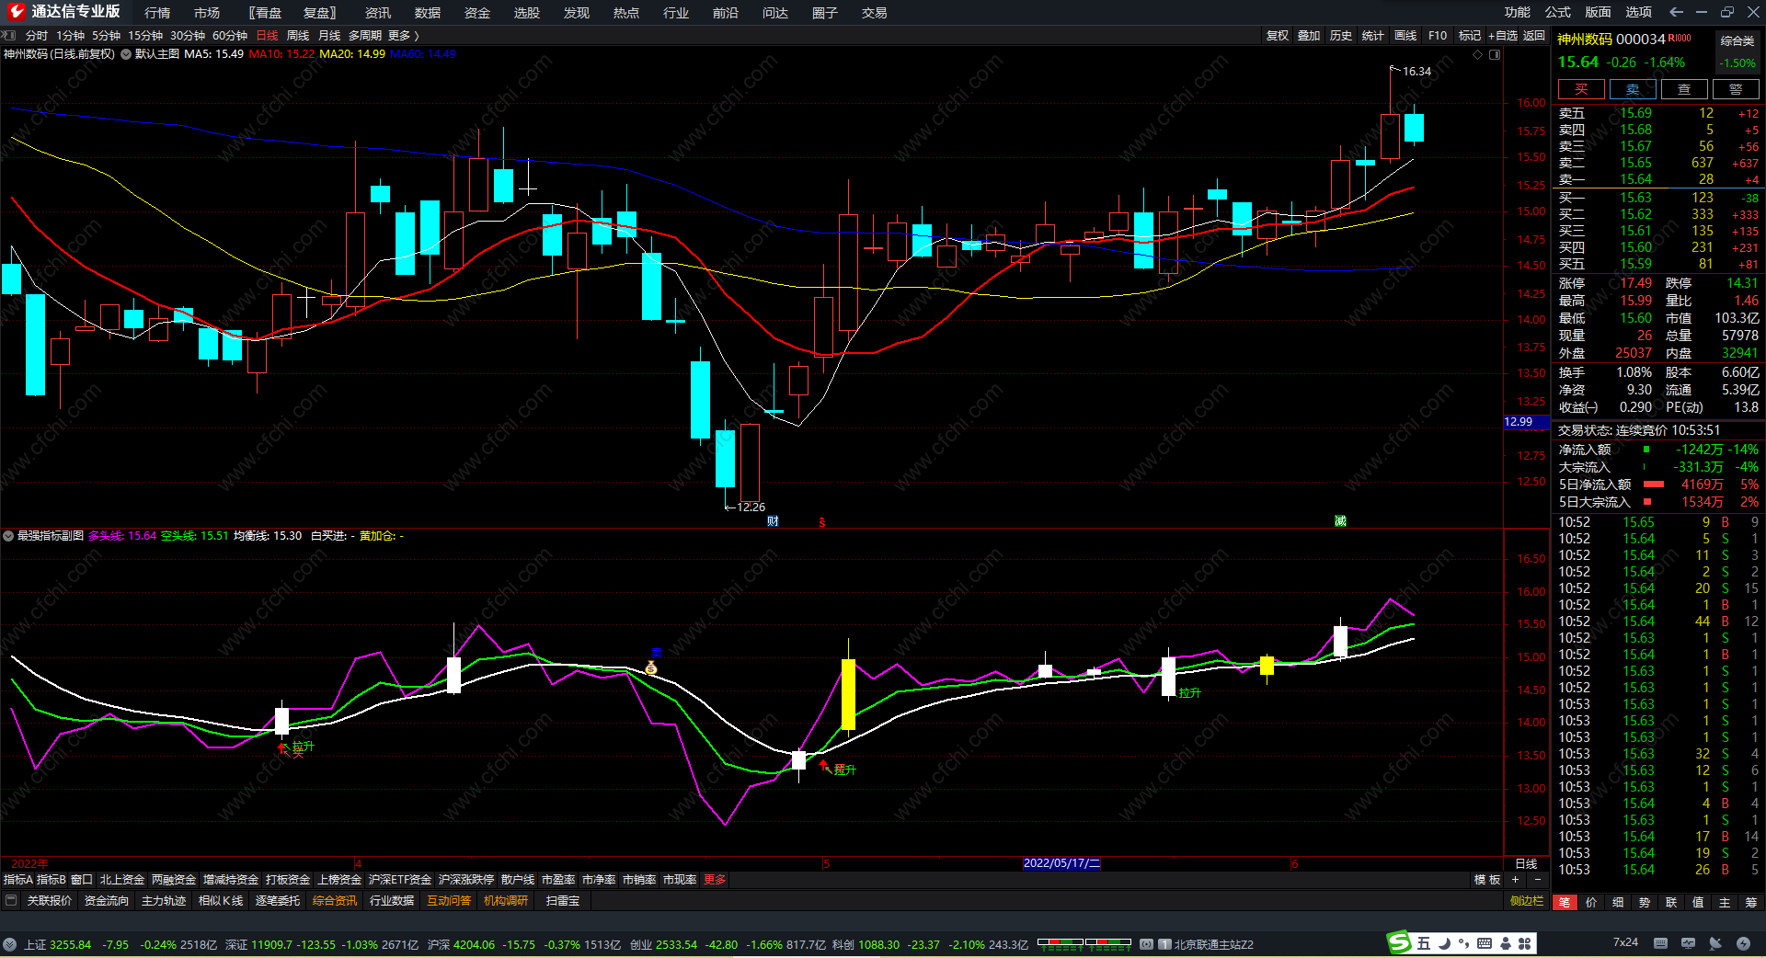Switch chart period to 月线
Screen dimensions: 1766x958
point(329,35)
